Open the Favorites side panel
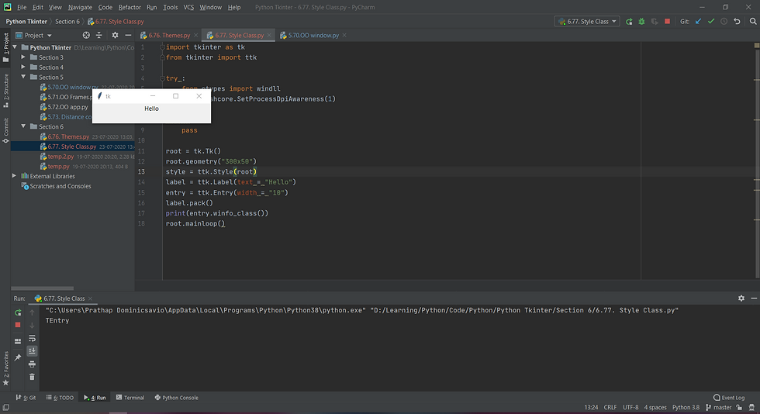760x414 pixels. pyautogui.click(x=6, y=368)
